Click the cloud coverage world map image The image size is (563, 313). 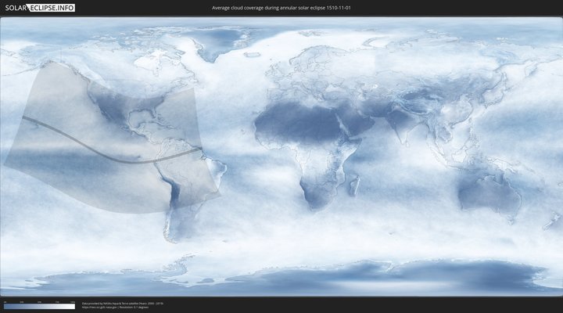281,156
